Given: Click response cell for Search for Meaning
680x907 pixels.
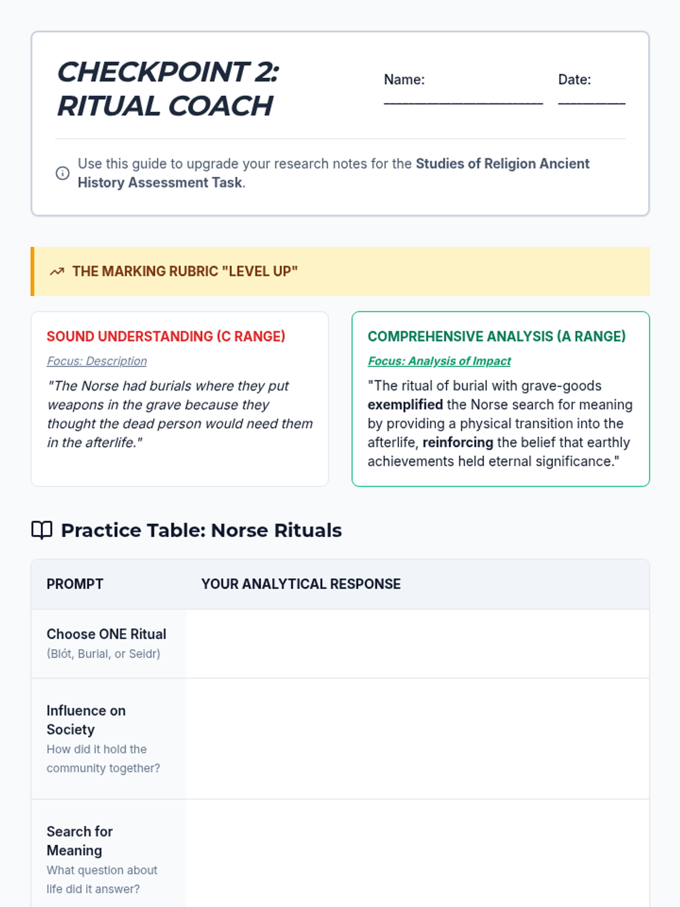Looking at the screenshot, I should click(417, 853).
